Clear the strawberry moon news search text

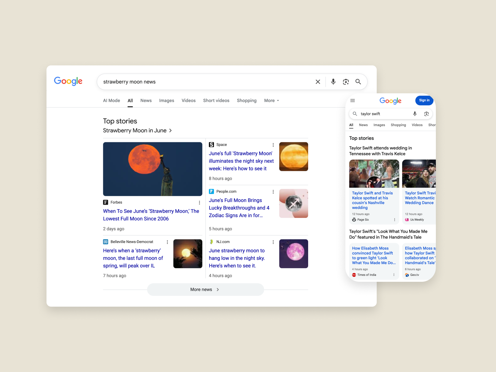click(318, 82)
